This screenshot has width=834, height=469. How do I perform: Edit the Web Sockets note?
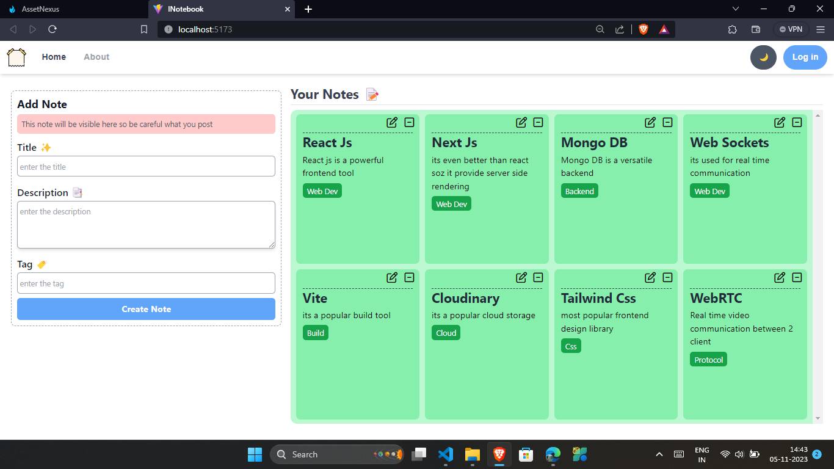pos(780,122)
